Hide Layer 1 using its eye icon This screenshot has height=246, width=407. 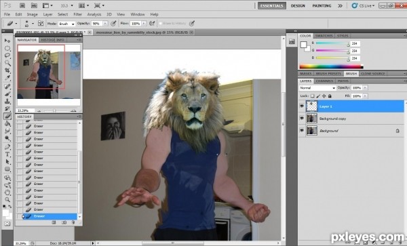(302, 106)
